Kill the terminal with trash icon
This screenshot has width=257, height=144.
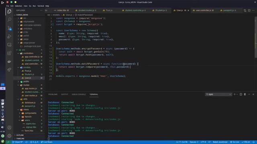point(245,94)
